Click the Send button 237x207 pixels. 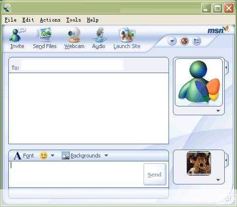pos(155,175)
